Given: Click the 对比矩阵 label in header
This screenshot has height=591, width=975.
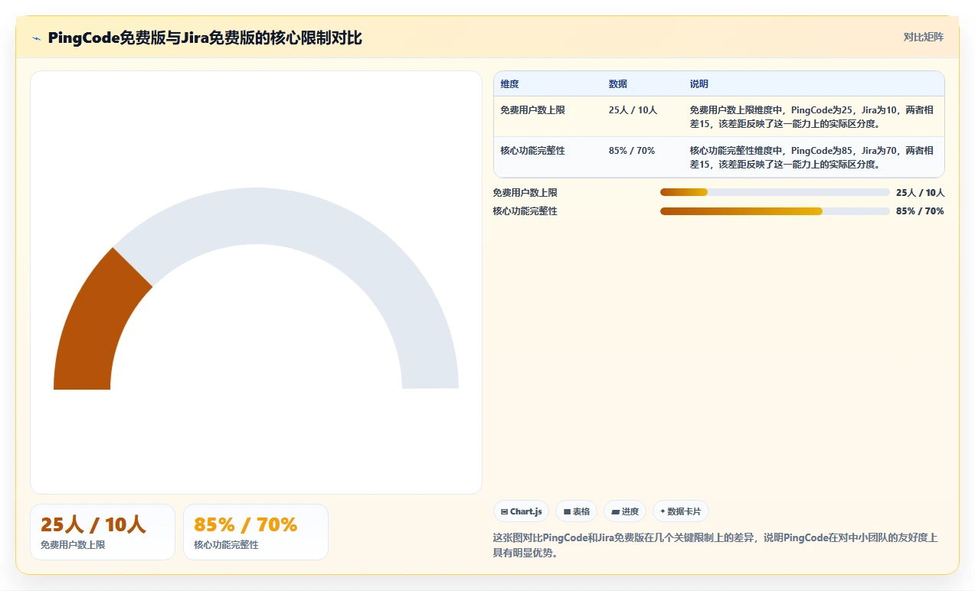Looking at the screenshot, I should [x=923, y=37].
